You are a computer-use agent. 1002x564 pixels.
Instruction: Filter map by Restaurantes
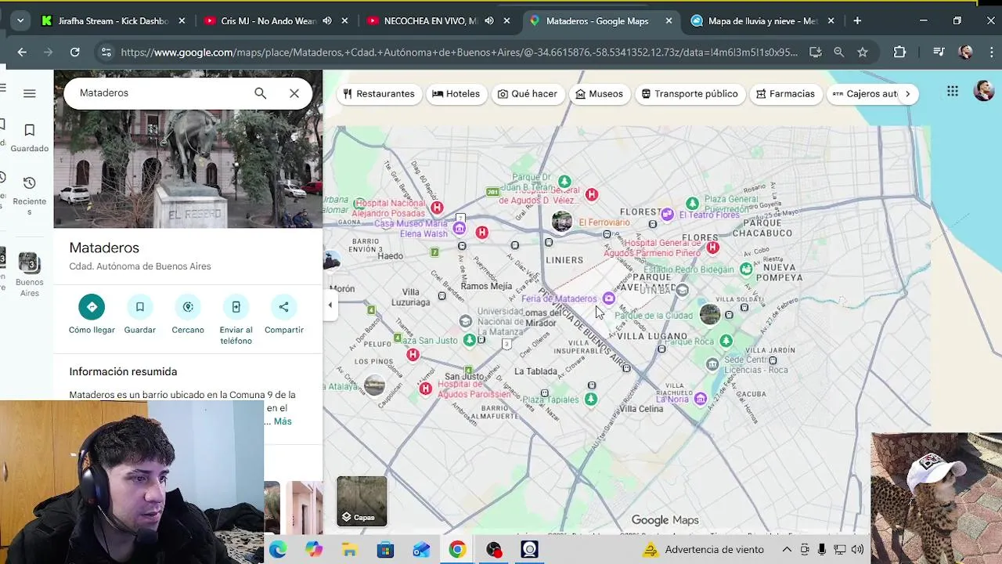point(379,94)
